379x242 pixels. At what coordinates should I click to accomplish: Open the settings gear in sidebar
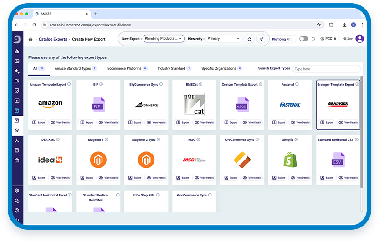coord(17,191)
